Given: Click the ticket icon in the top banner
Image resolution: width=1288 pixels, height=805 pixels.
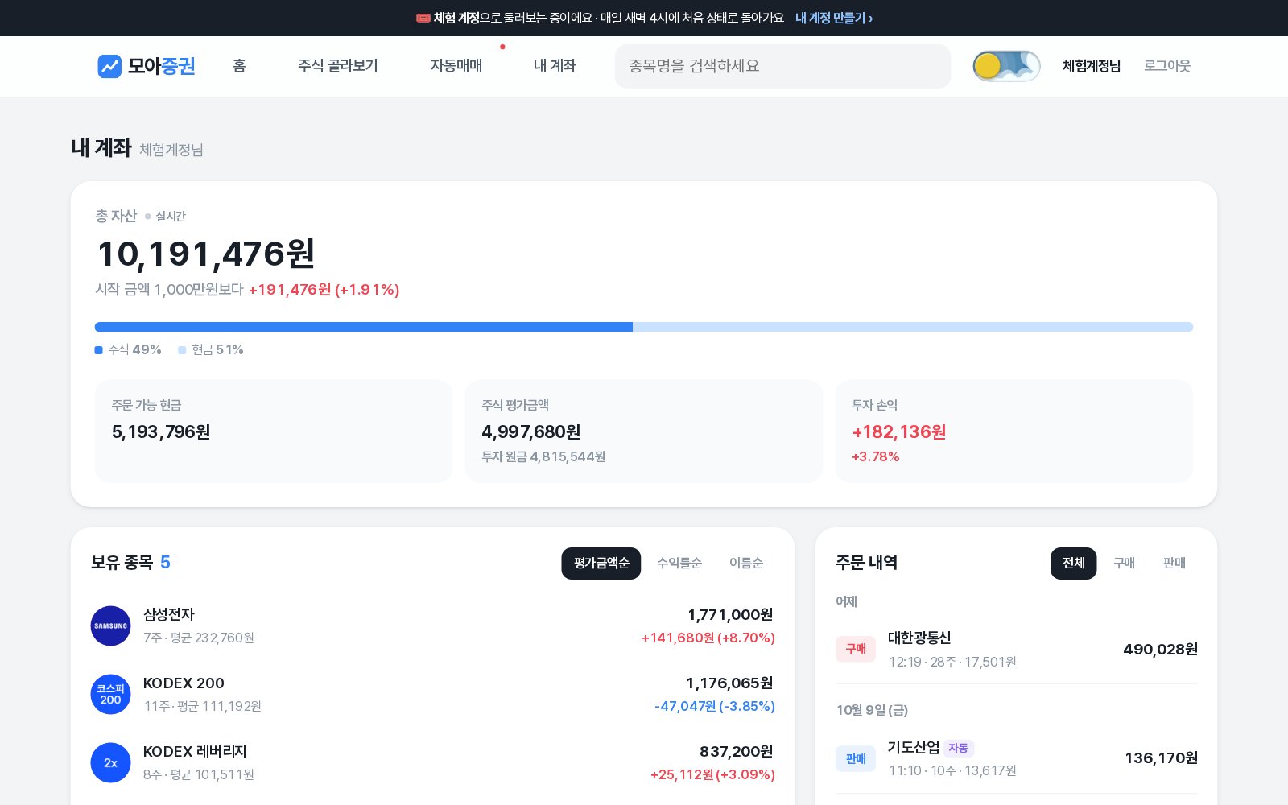Looking at the screenshot, I should (423, 18).
